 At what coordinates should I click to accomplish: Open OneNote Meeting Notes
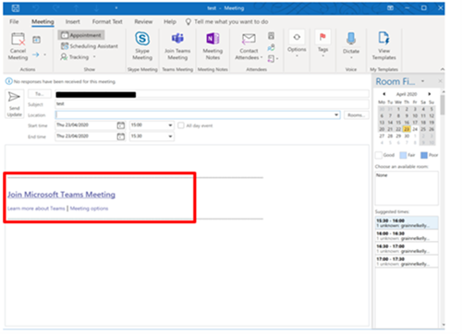[213, 39]
